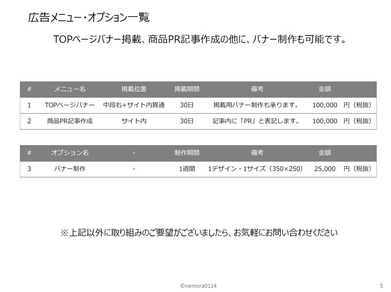The width and height of the screenshot is (391, 292).
Task: Click the 金額 header in the menu table
Action: pos(325,89)
